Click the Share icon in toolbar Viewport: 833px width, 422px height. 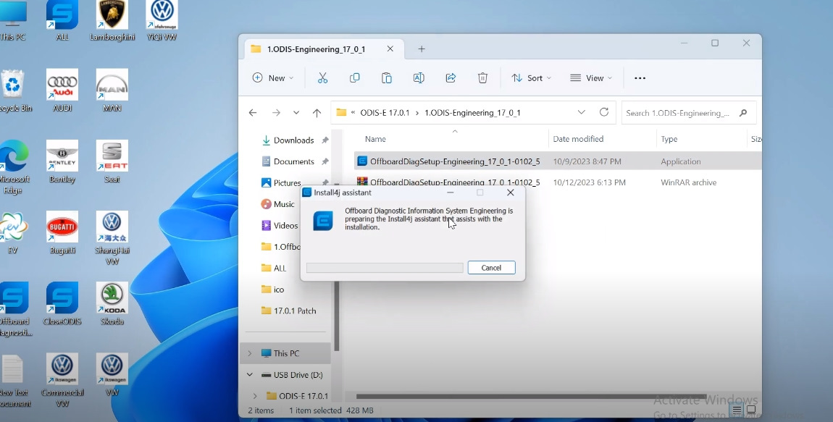(451, 78)
